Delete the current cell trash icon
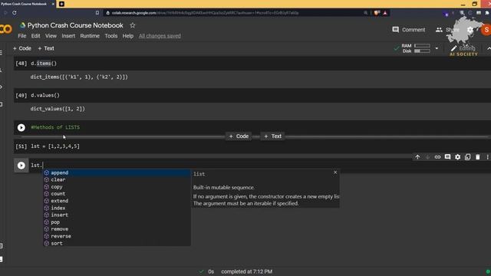 click(477, 157)
